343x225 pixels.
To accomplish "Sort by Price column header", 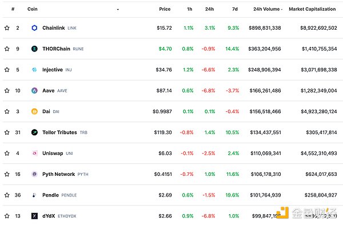I will [x=165, y=9].
